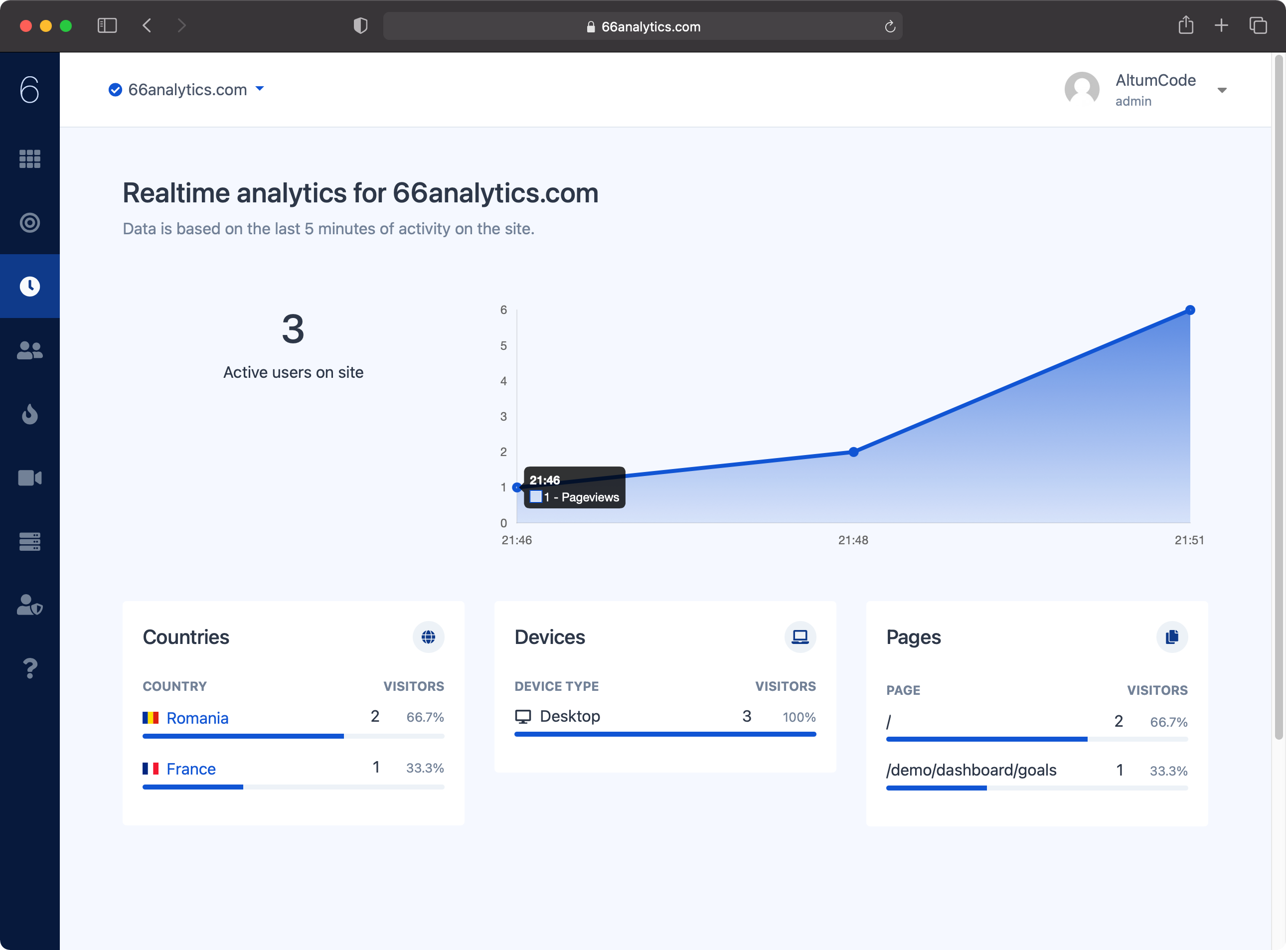Click the globe icon on the Countries card
The width and height of the screenshot is (1286, 950).
point(429,637)
